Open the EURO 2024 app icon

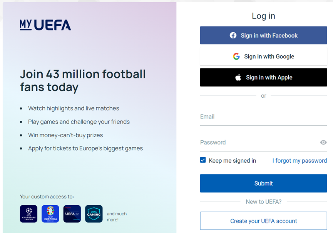[50, 214]
